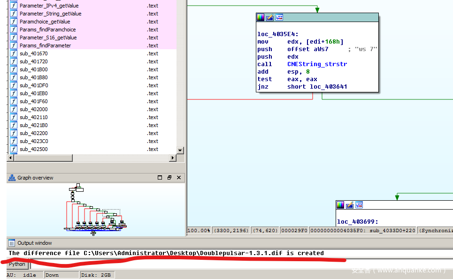
Task: Click the Python console language button
Action: point(17,264)
